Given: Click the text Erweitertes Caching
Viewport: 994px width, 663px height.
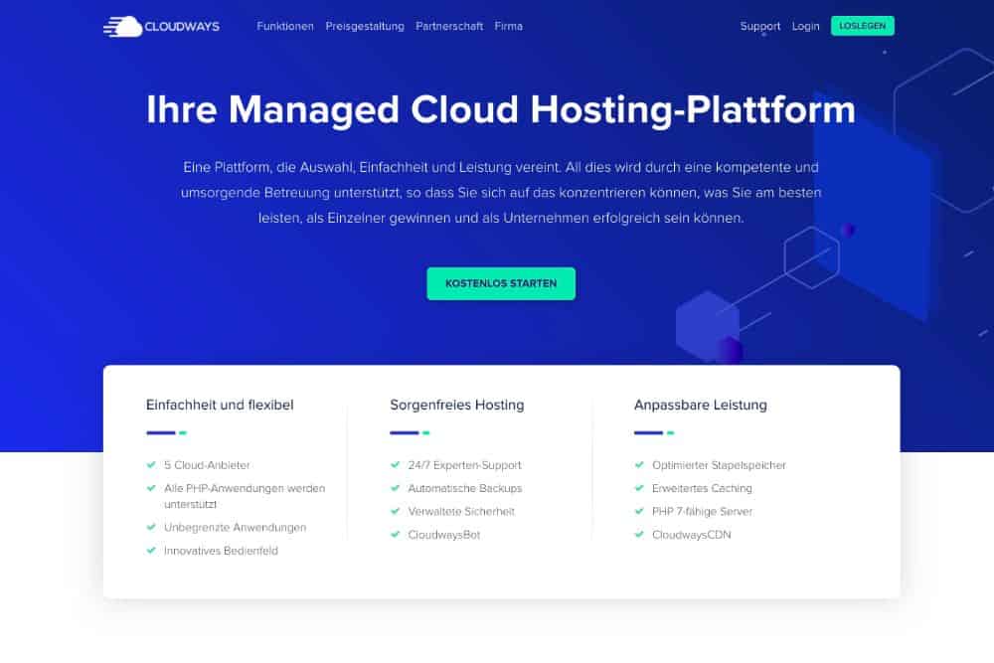Looking at the screenshot, I should click(702, 489).
